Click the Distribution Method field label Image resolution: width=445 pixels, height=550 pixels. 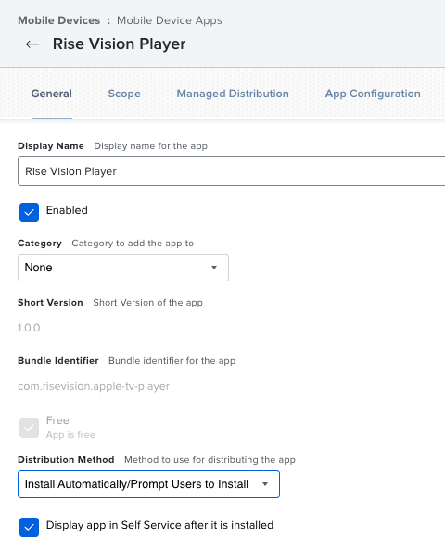point(66,459)
